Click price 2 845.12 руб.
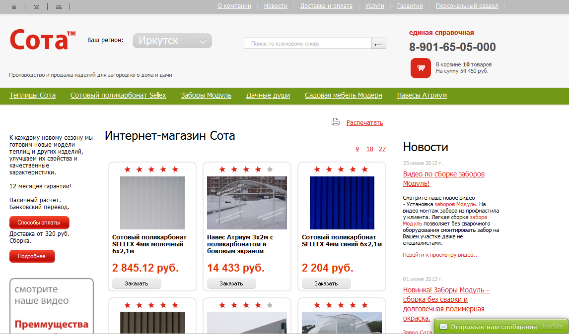Image resolution: width=569 pixels, height=334 pixels. [145, 268]
